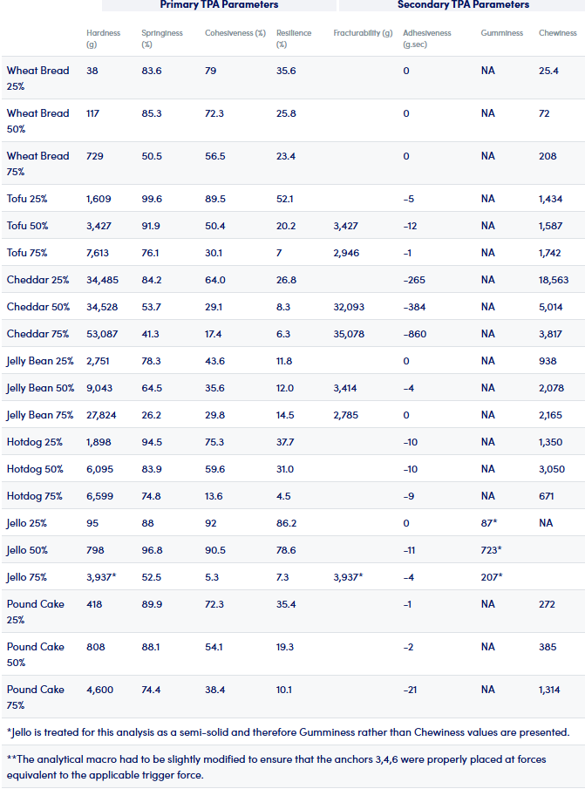Click the Secondary TPA Parameters heading
Viewport: 585px width, 789px height.
pos(463,4)
